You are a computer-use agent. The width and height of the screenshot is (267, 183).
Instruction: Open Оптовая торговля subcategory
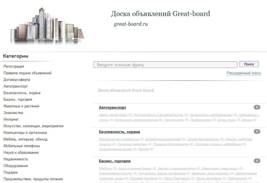pos(143,178)
